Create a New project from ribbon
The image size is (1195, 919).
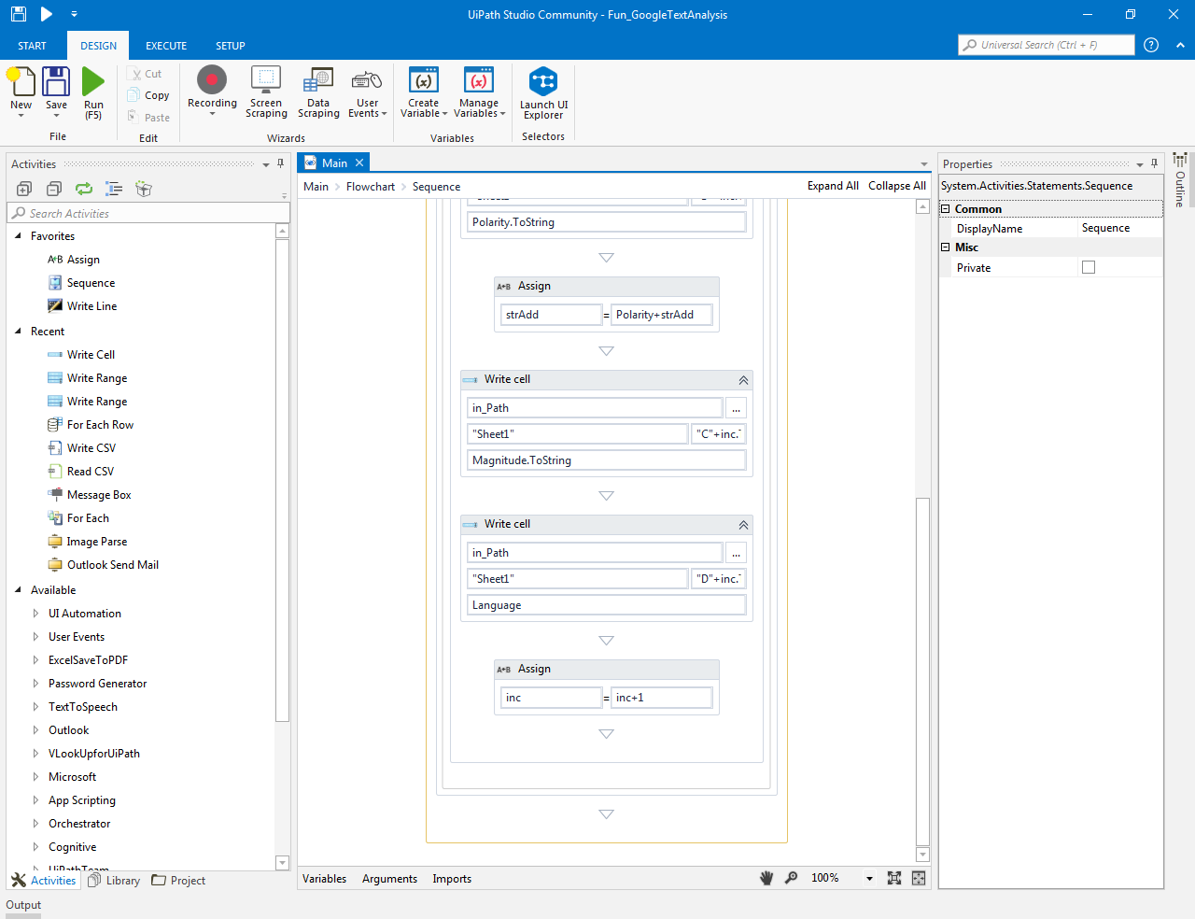click(21, 92)
